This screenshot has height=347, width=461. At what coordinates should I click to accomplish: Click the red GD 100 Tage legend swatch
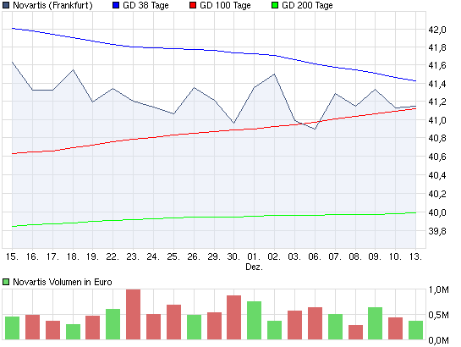(193, 5)
